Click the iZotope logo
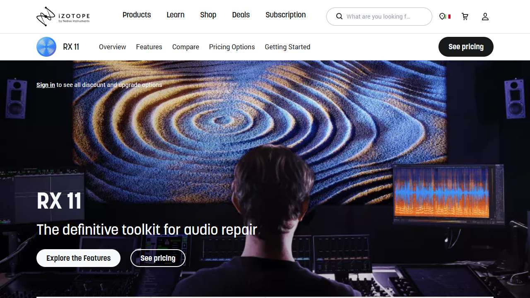This screenshot has width=530, height=298. [x=63, y=17]
